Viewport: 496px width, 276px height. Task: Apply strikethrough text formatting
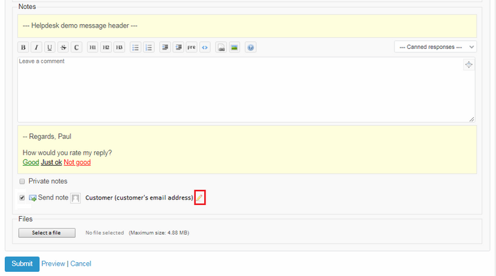tap(63, 48)
